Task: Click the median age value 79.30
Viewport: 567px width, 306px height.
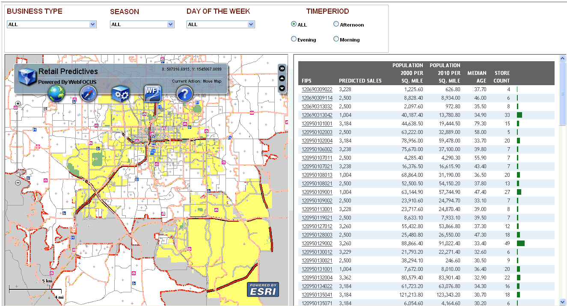Action: (x=479, y=124)
